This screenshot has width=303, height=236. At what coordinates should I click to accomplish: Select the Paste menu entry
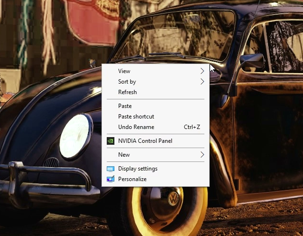point(156,106)
